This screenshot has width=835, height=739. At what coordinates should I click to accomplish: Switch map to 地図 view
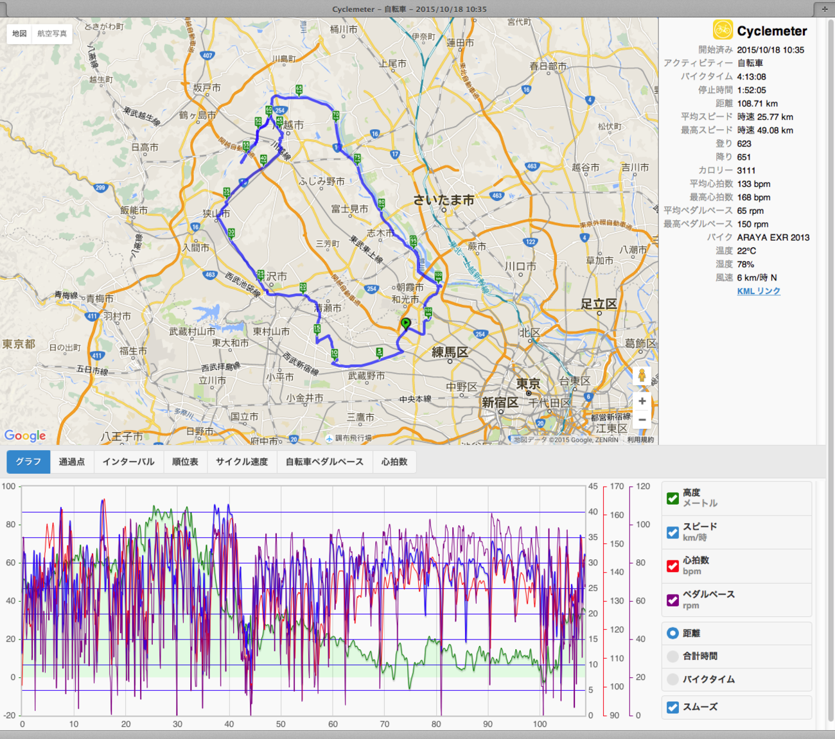click(19, 33)
